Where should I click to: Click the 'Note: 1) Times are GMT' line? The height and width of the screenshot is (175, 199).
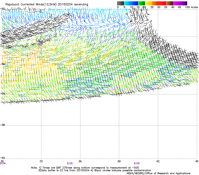pos(85,168)
